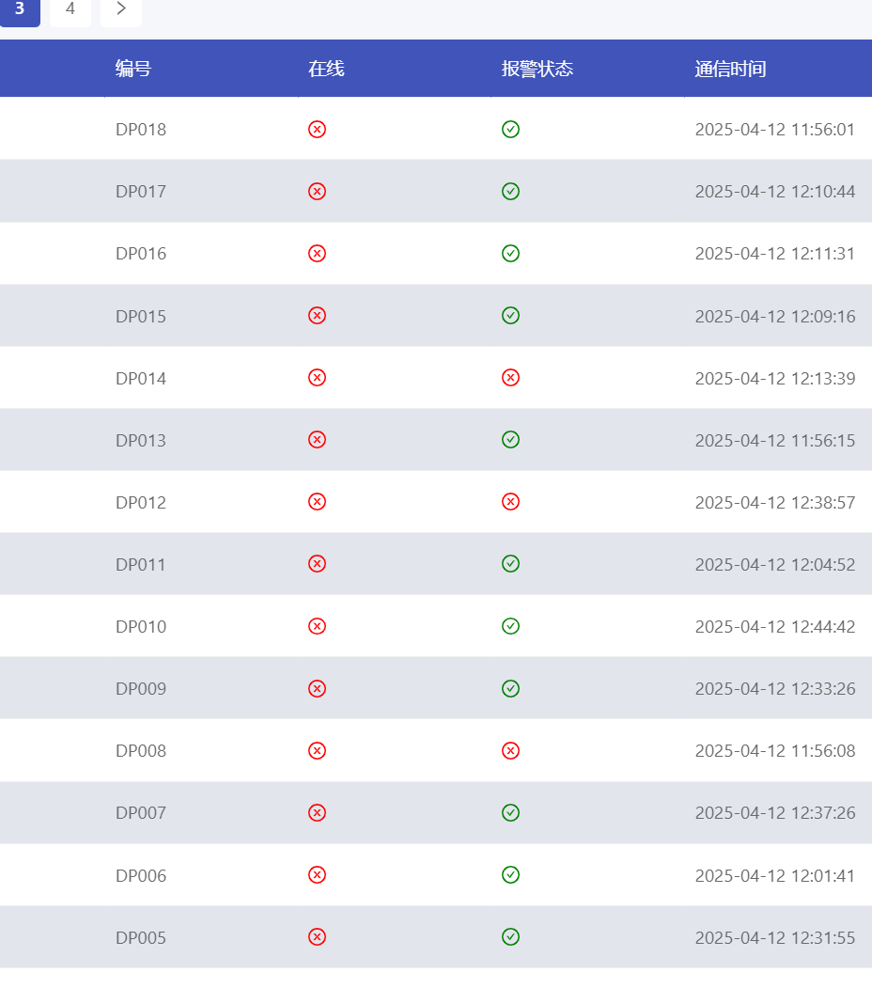The image size is (872, 988).
Task: Click timestamp 2025-04-12 12:11:31
Action: [775, 253]
